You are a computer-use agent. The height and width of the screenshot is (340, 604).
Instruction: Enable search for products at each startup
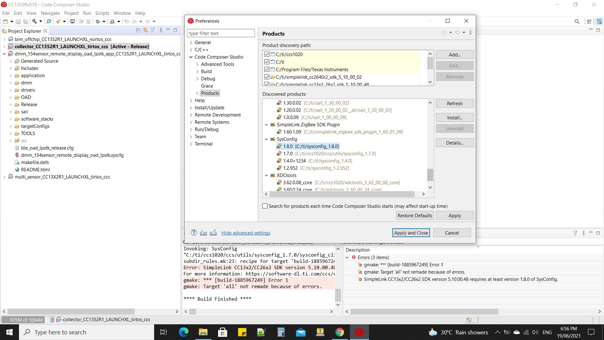[x=265, y=206]
